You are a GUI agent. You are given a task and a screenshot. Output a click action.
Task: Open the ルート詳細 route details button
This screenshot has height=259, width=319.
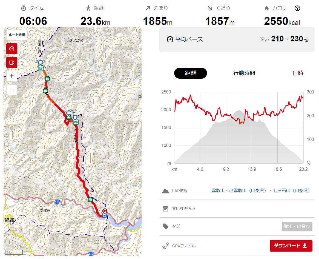click(x=17, y=35)
